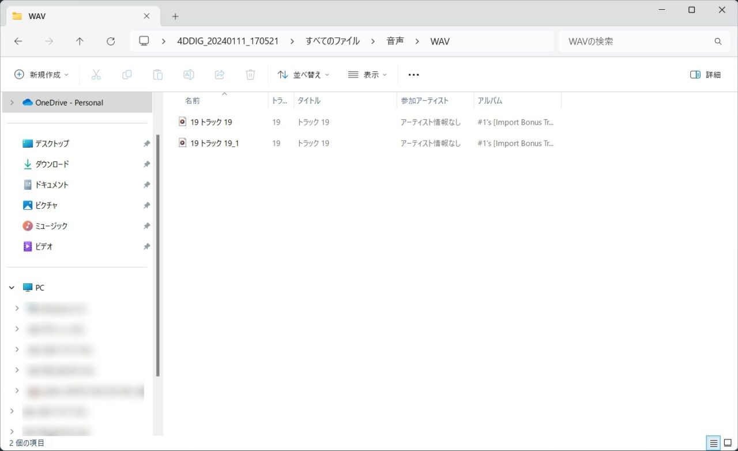Go up one folder level
The height and width of the screenshot is (451, 738).
click(80, 42)
